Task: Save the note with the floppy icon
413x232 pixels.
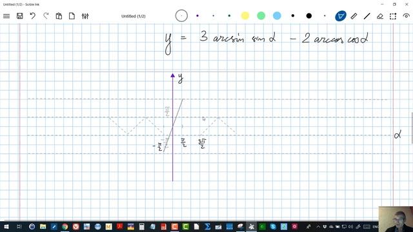Action: 19,16
